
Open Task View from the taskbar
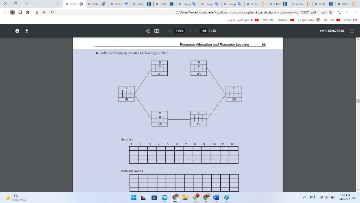[x=143, y=197]
